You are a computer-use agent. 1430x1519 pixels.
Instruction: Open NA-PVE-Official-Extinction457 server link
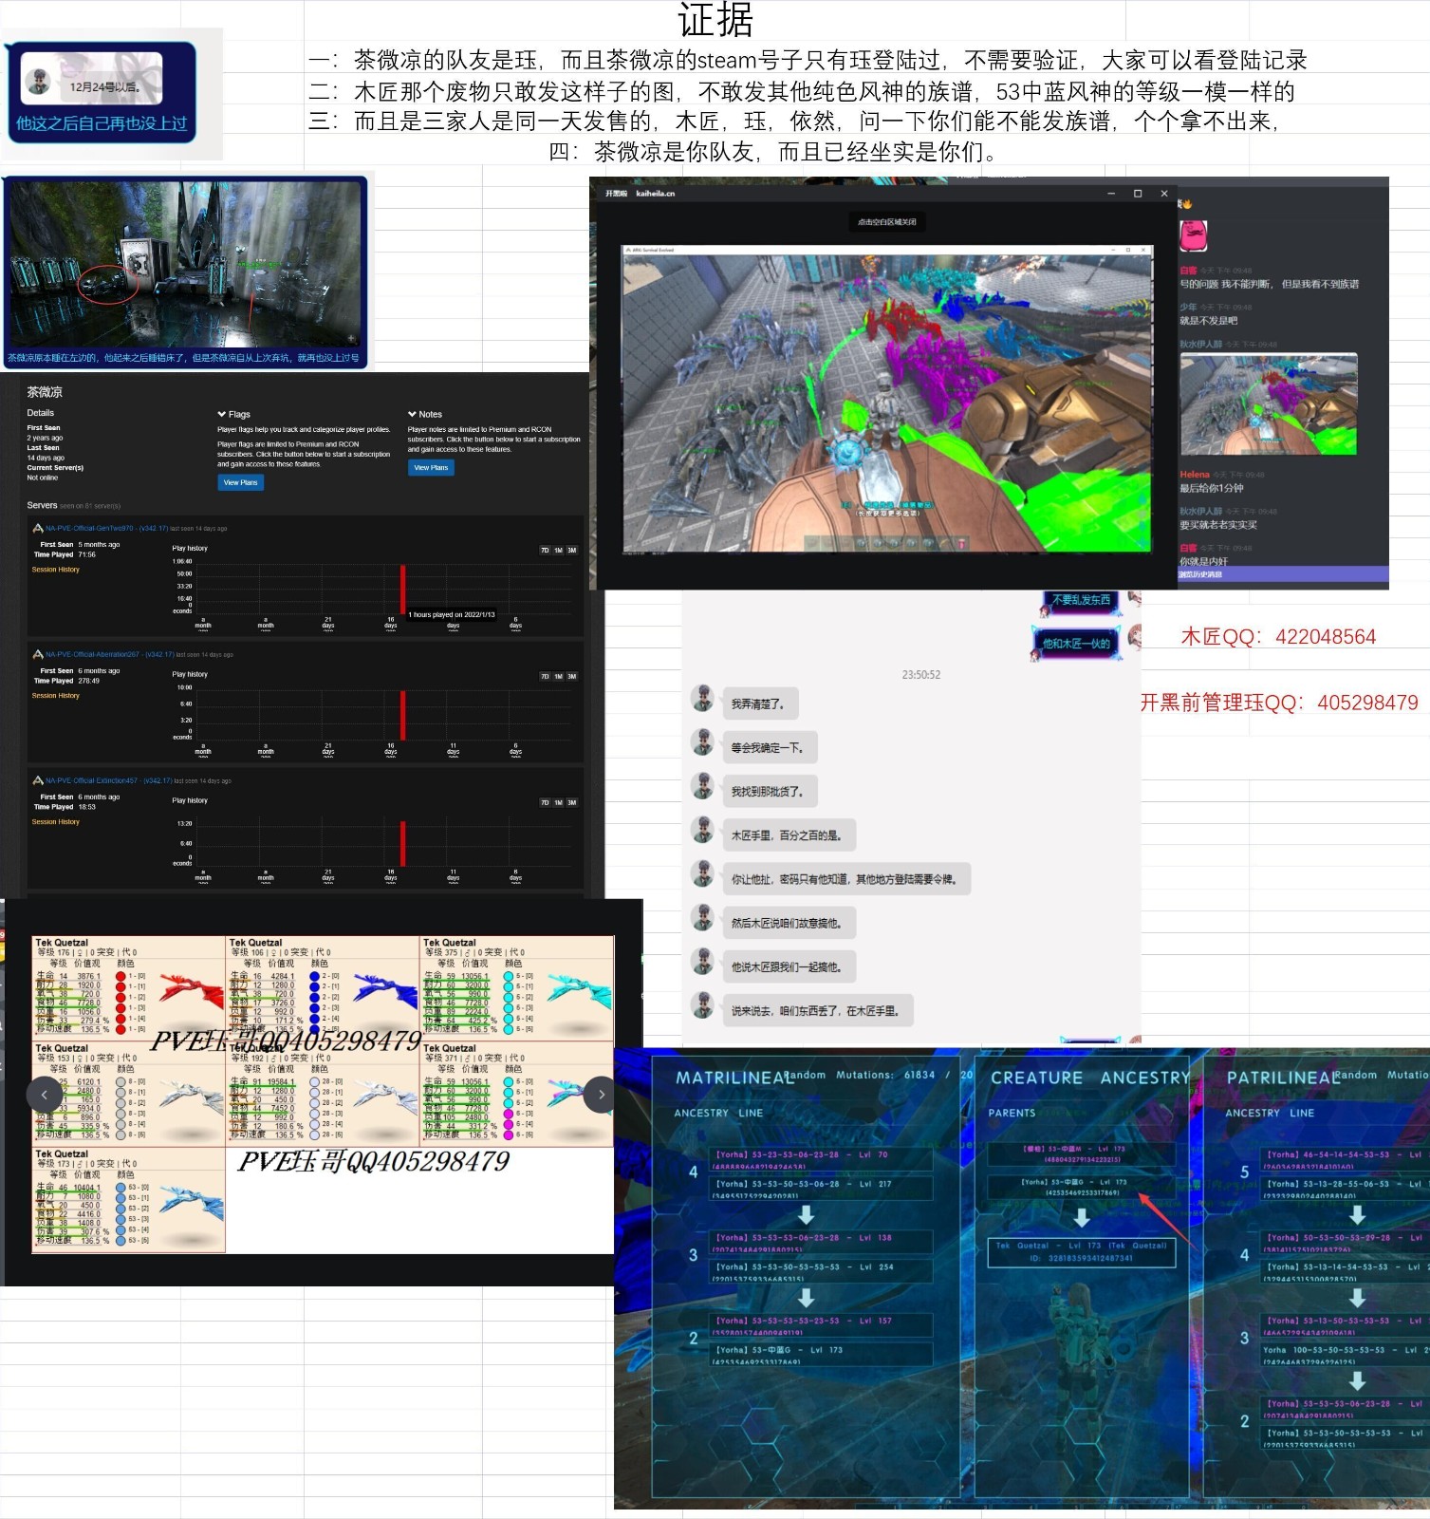[108, 780]
